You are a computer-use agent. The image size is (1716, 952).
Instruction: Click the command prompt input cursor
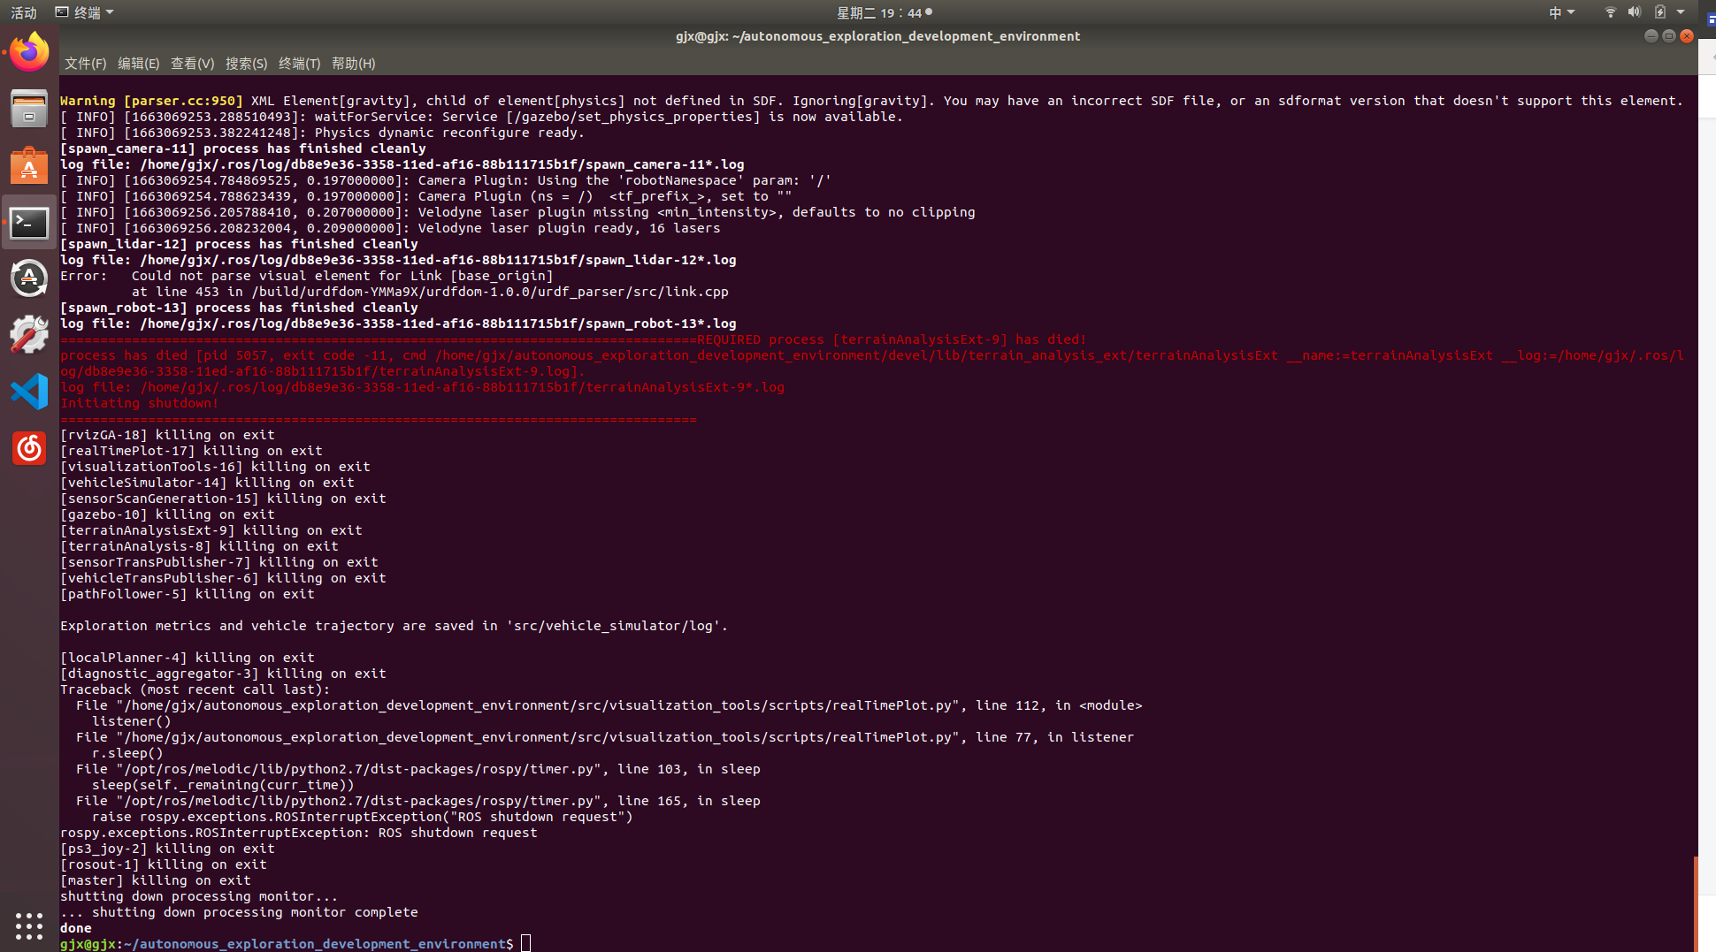pos(525,944)
